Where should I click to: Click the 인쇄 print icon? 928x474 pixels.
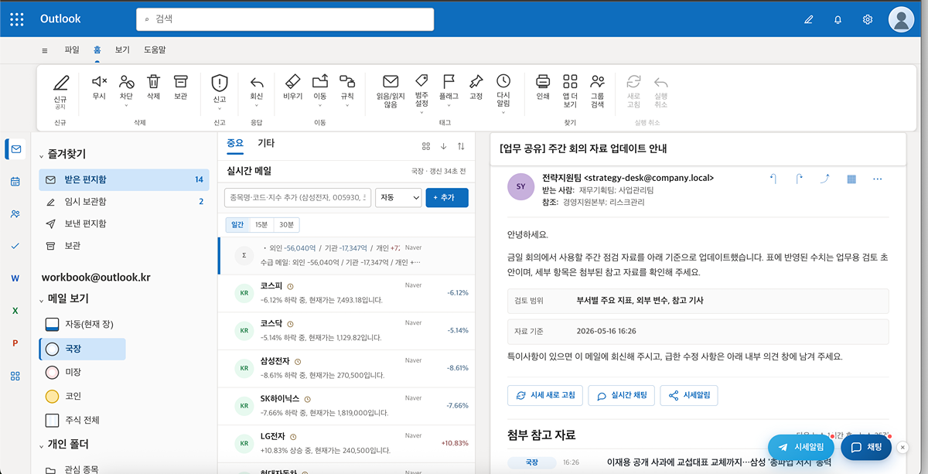click(x=543, y=81)
